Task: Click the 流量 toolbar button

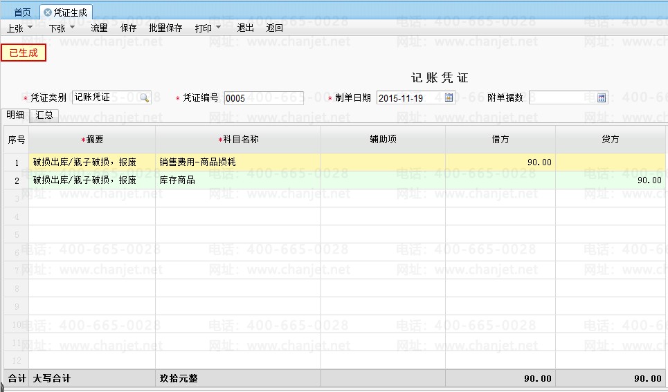Action: (99, 28)
